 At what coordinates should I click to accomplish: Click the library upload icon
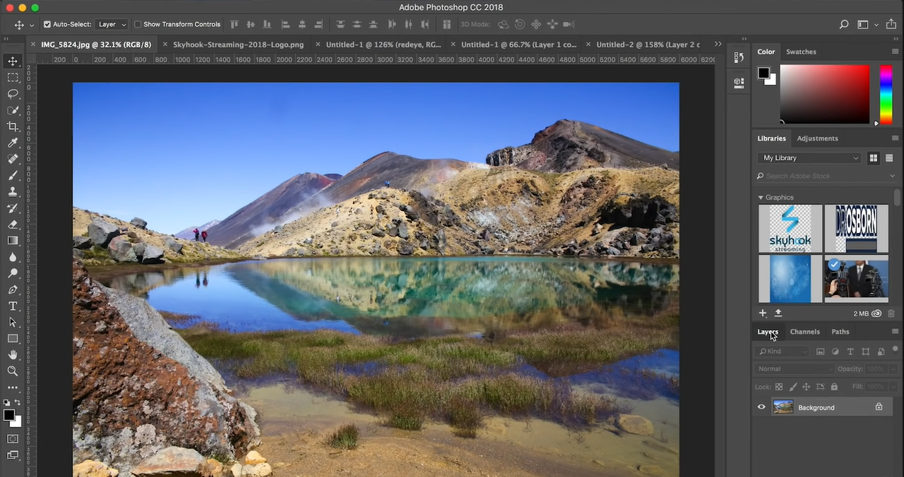[x=778, y=313]
